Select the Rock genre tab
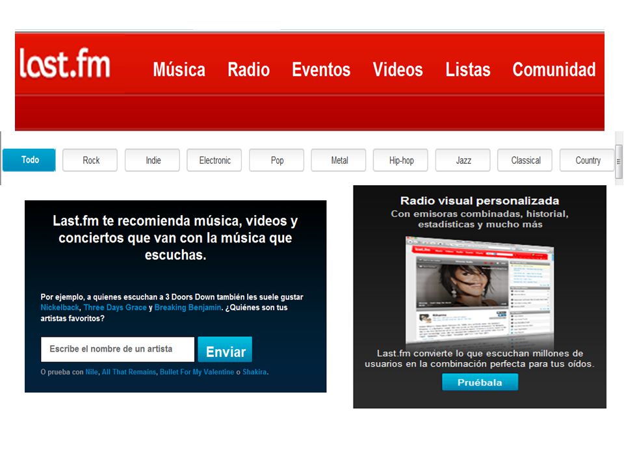Image resolution: width=624 pixels, height=468 pixels. [90, 160]
